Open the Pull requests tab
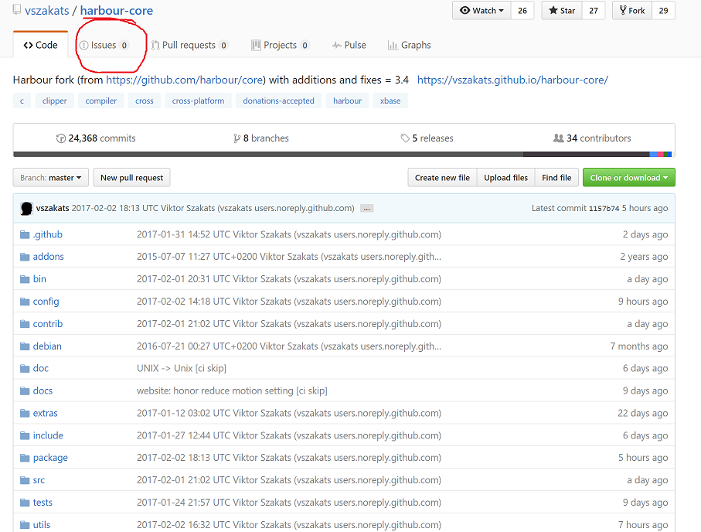 [189, 45]
